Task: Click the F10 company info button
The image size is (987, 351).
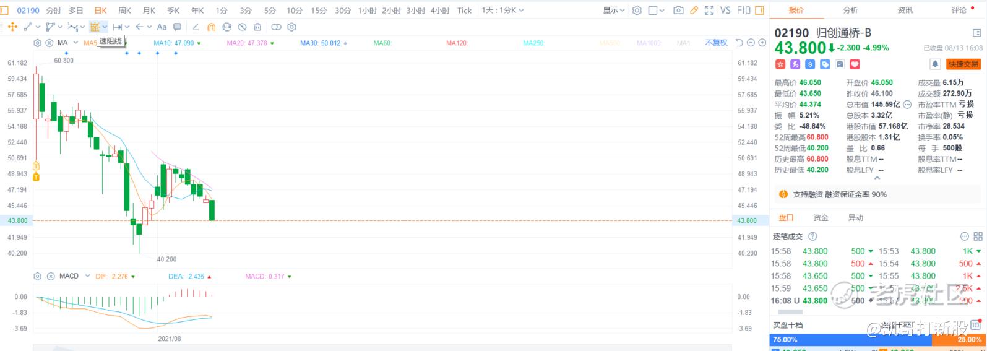Action: (x=744, y=11)
